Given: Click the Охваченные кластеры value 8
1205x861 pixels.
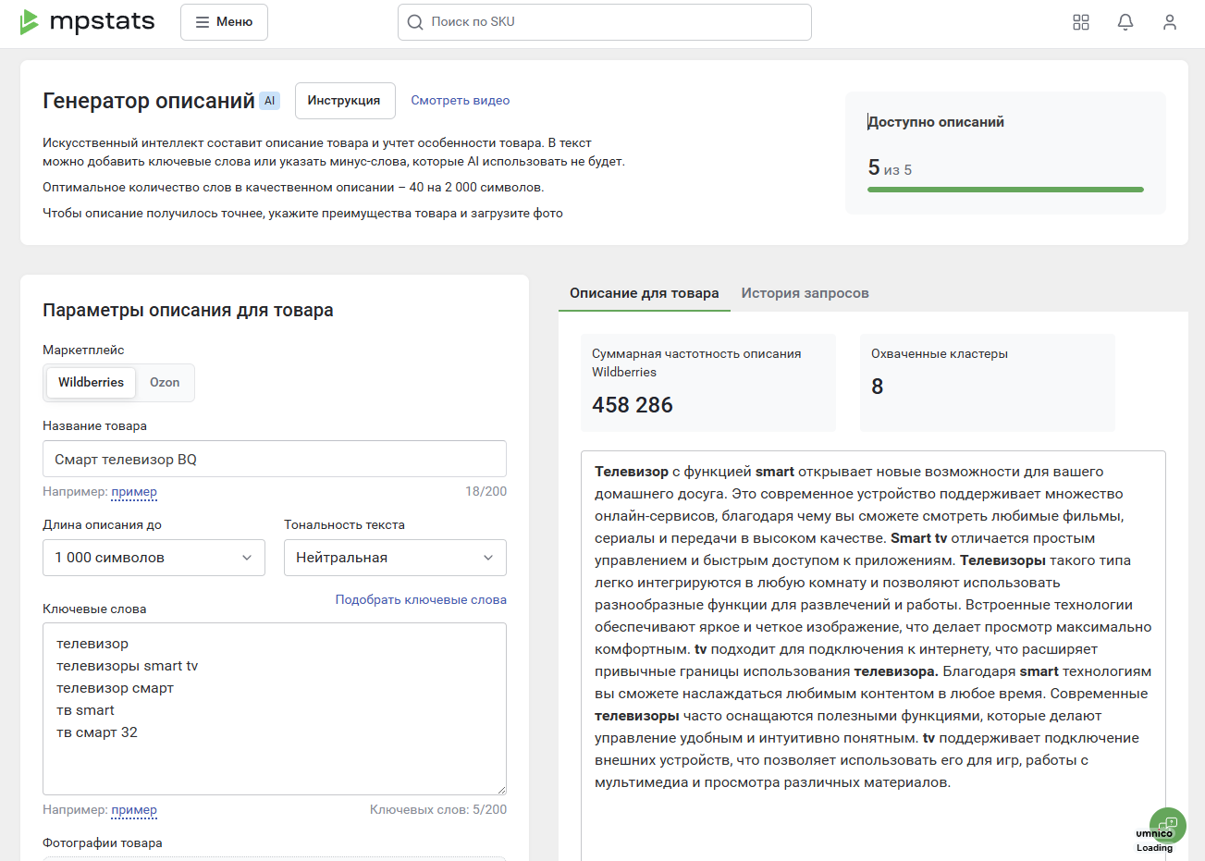Looking at the screenshot, I should tap(878, 387).
